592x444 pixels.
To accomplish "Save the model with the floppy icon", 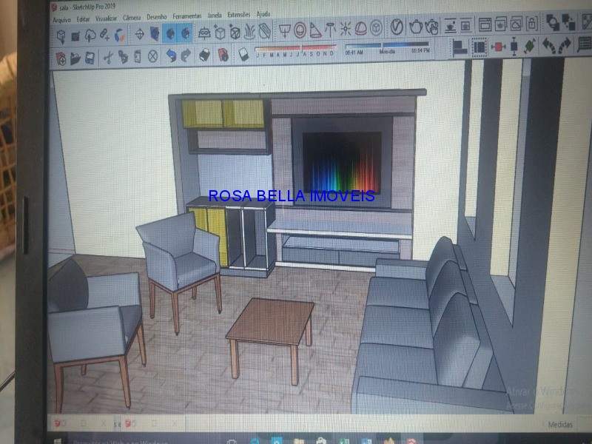I will [90, 58].
